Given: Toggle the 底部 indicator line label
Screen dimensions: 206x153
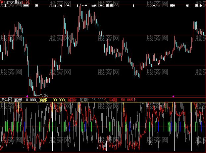Looking at the screenshot, I should click(x=19, y=99).
